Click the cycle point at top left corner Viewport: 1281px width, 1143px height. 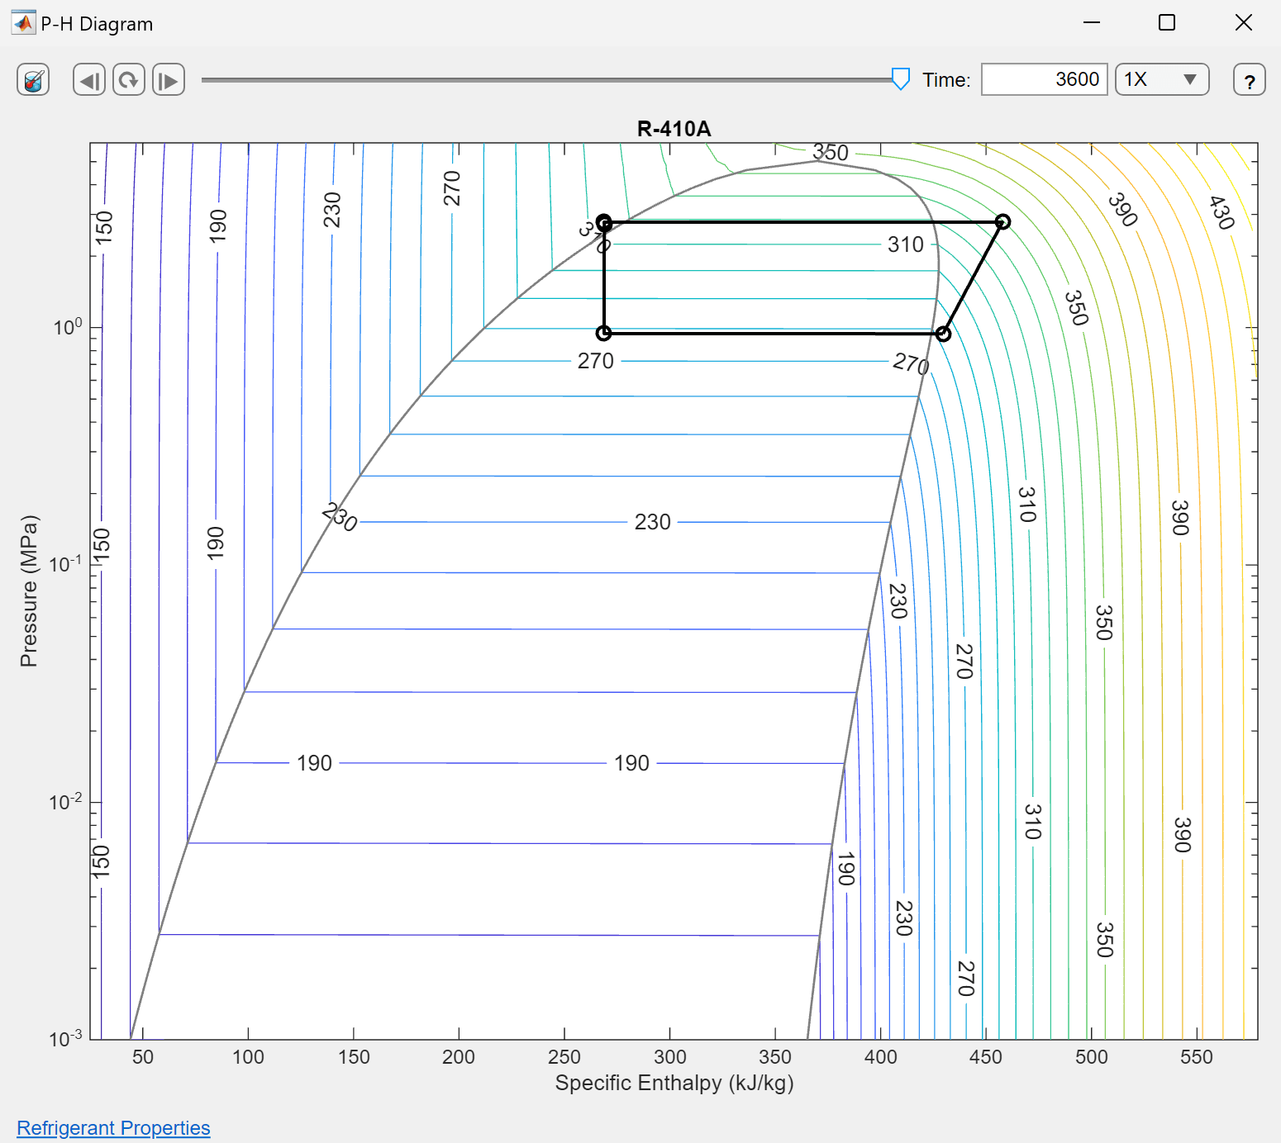pos(604,222)
